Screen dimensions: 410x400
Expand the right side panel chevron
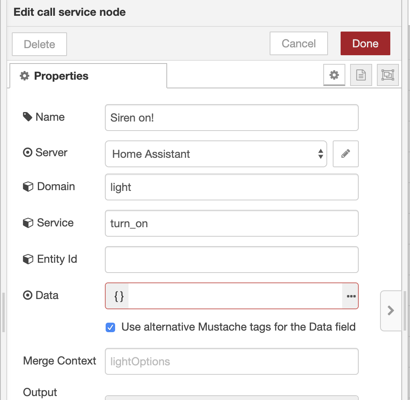[x=391, y=311]
